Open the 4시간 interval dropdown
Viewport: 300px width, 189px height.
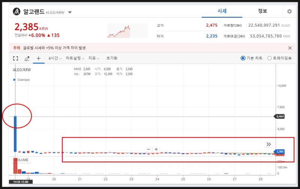click(55, 58)
